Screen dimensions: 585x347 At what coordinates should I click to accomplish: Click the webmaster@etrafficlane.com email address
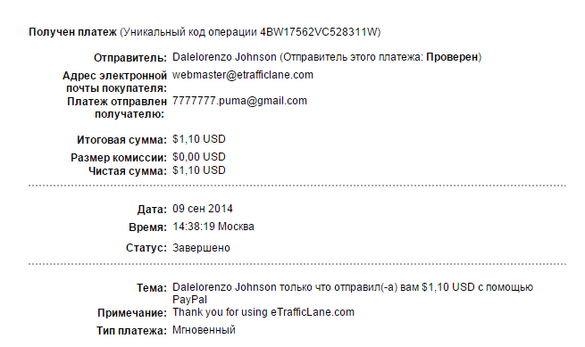(243, 75)
